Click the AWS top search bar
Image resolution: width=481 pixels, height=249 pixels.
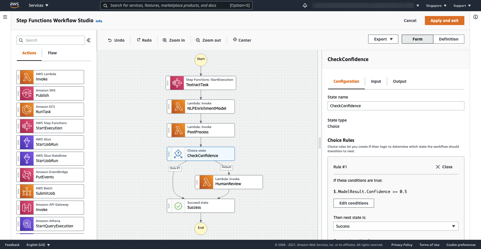(176, 5)
